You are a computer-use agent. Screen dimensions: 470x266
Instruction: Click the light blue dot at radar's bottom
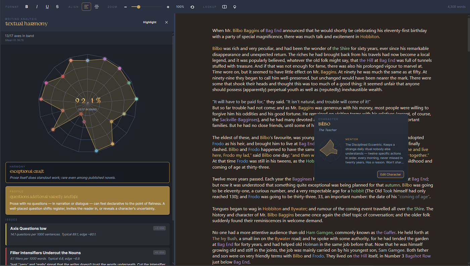point(96,151)
